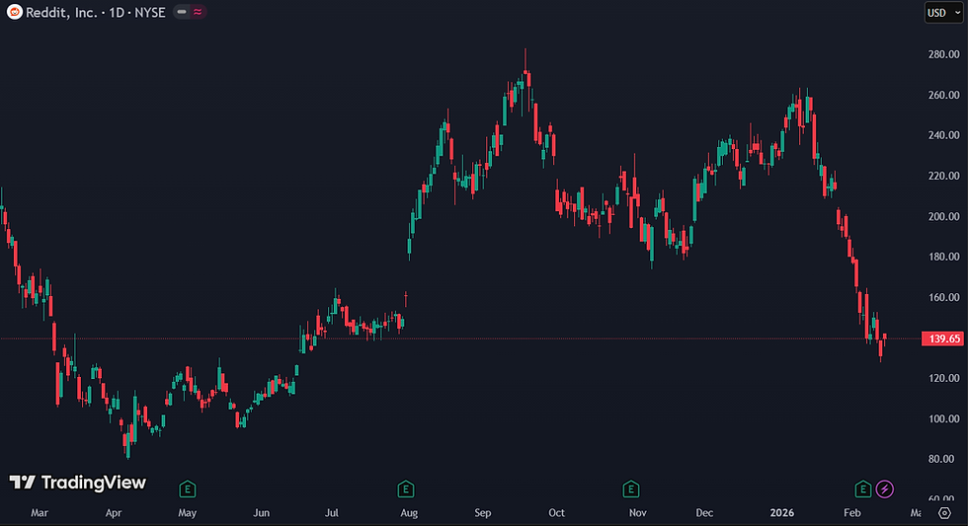Open the symbol title Reddit, Inc. · 1D · NYSE
The image size is (968, 526).
pos(96,12)
